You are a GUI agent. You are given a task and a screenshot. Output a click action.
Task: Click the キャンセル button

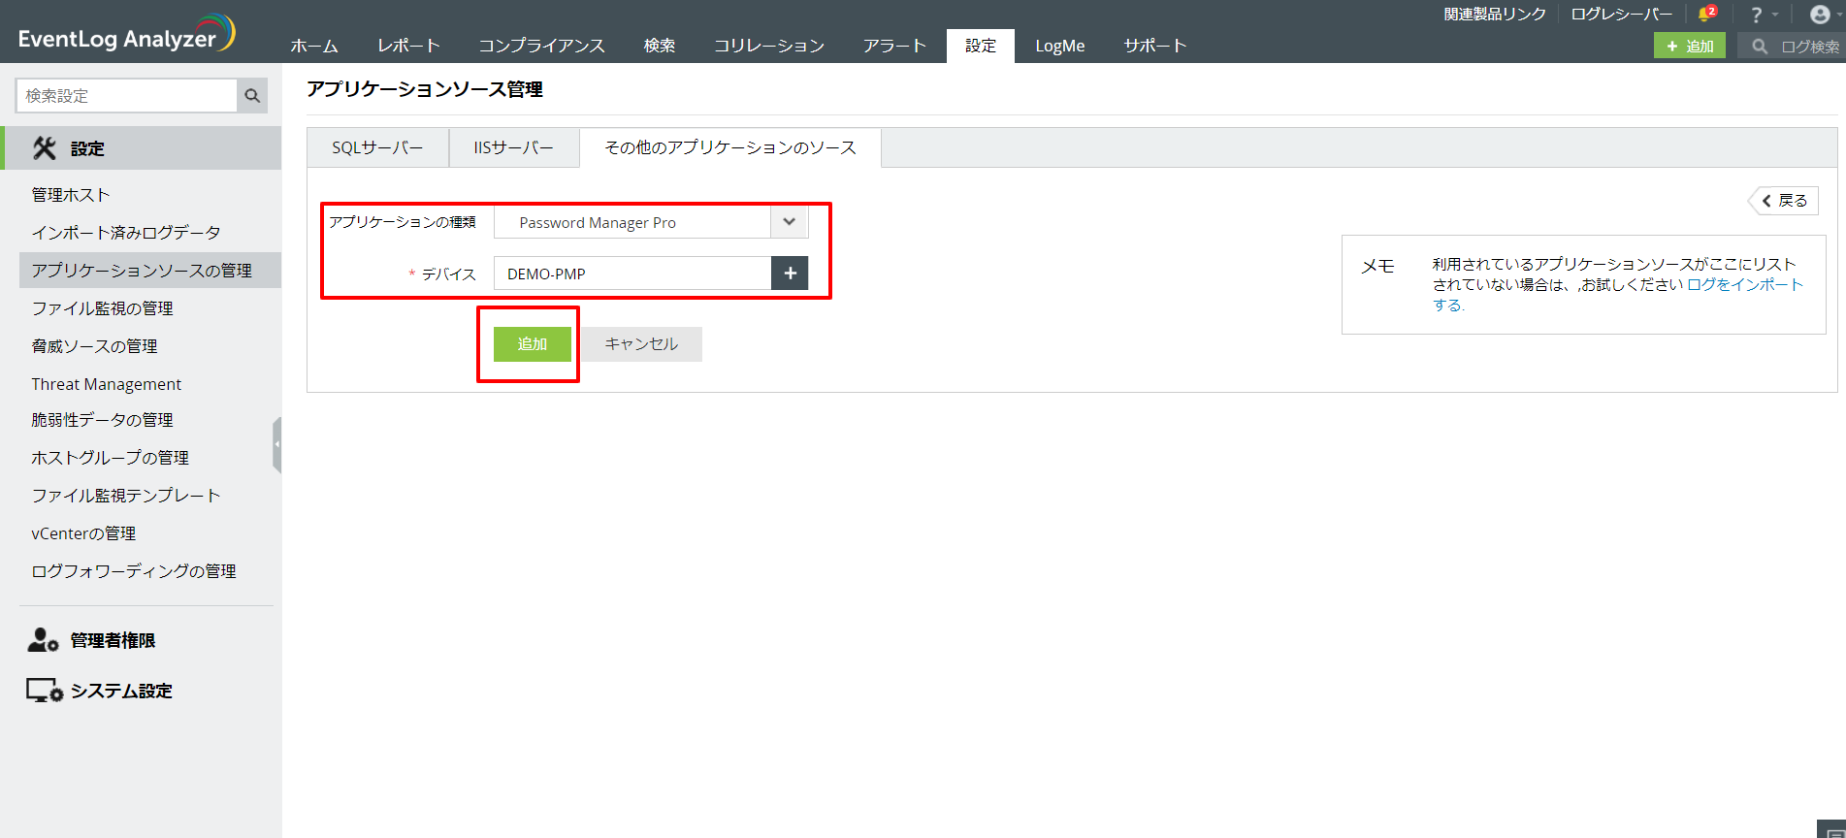coord(641,344)
